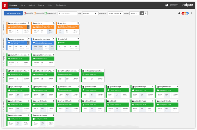Toggle the Healthy filter checkbox
197x130 pixels.
coord(45,13)
